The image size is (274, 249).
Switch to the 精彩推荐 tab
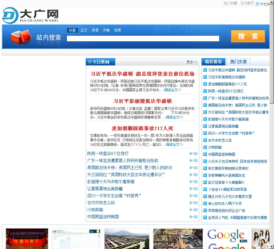click(x=213, y=62)
